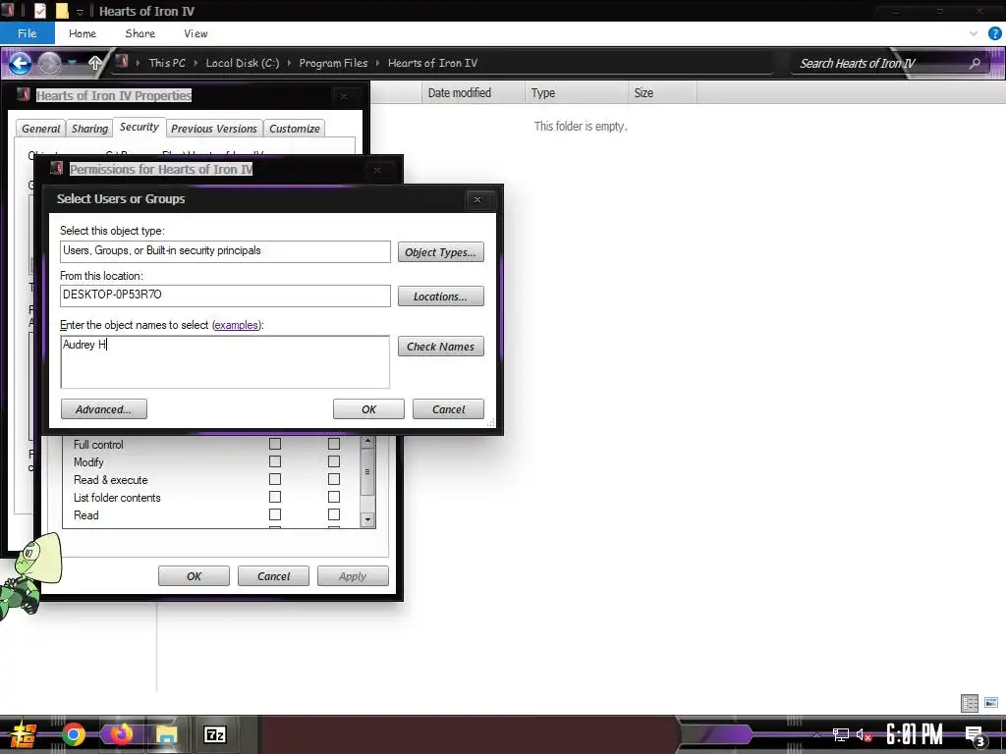Click the permissions list scroll down arrow

(x=367, y=520)
